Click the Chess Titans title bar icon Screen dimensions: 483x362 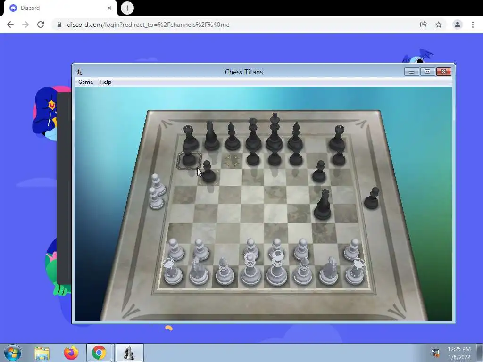[x=79, y=72]
